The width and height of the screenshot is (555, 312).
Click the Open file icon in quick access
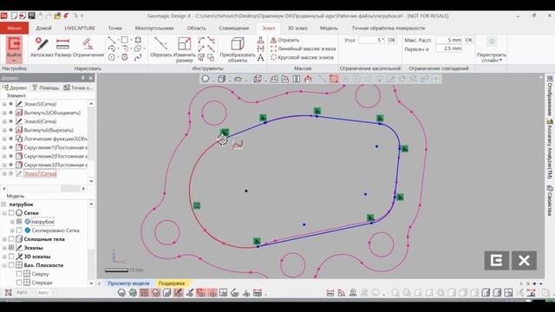[x=57, y=16]
